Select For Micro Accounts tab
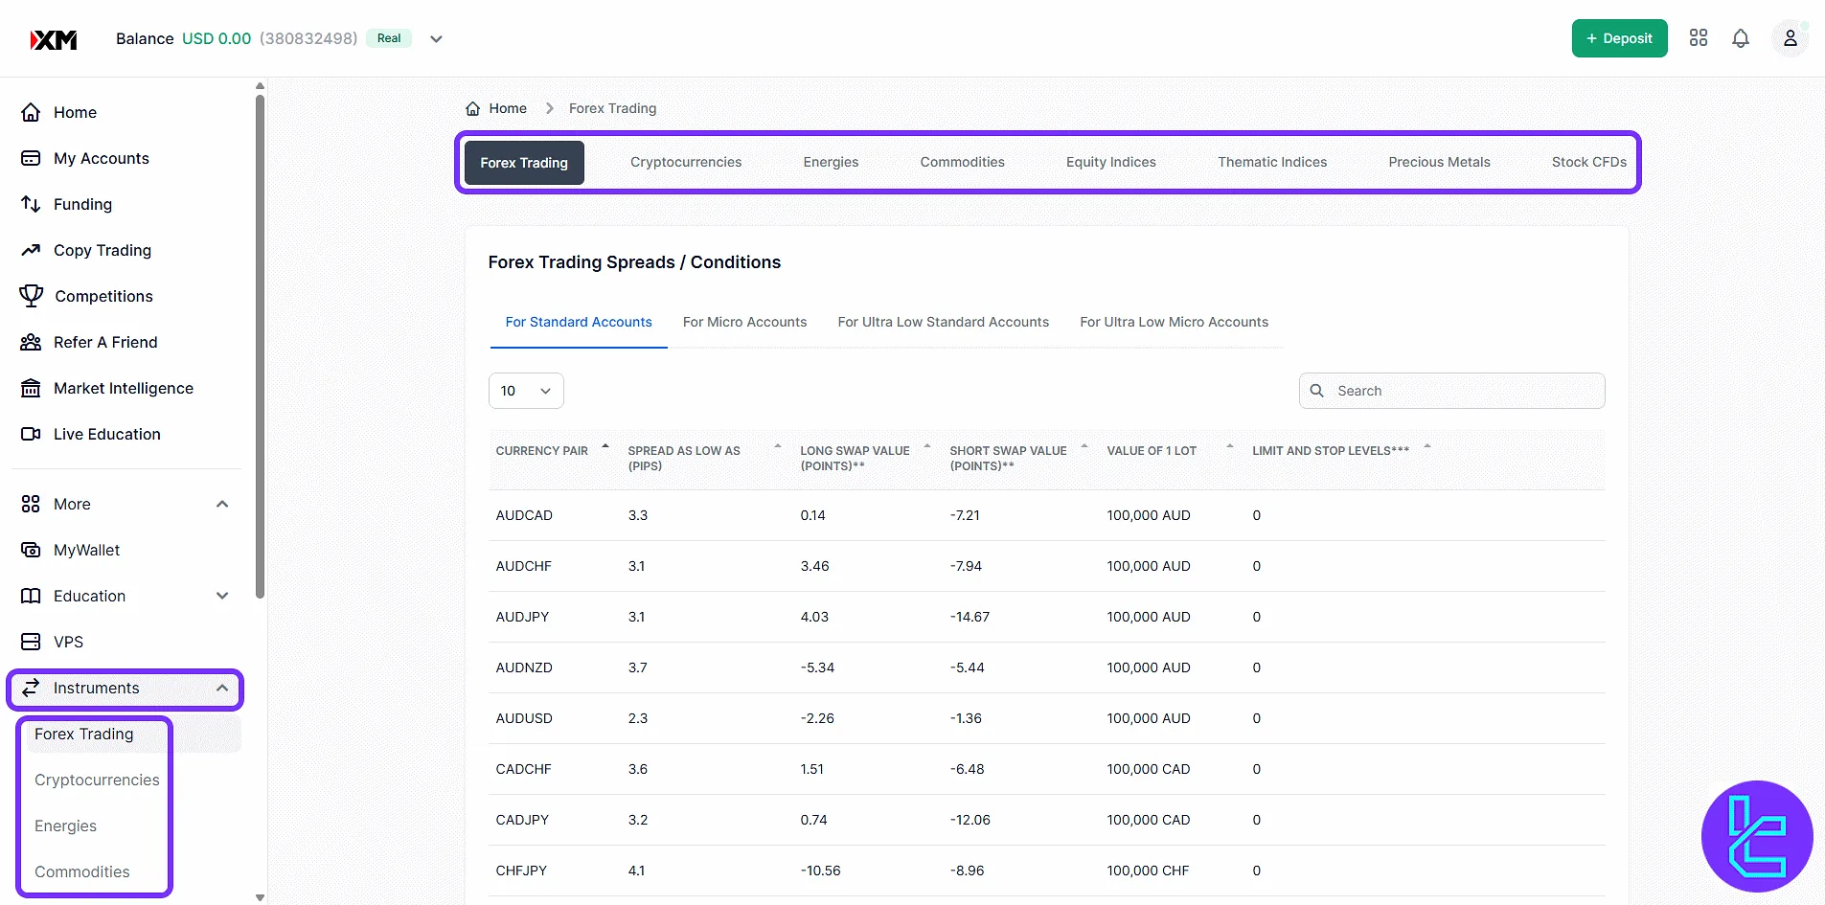Image resolution: width=1825 pixels, height=905 pixels. tap(744, 322)
